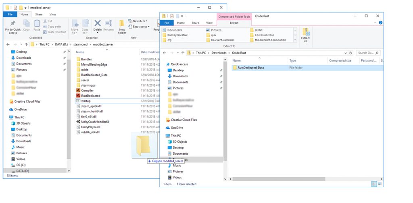Go back in modded_server window
The width and height of the screenshot is (413, 203).
click(x=8, y=44)
